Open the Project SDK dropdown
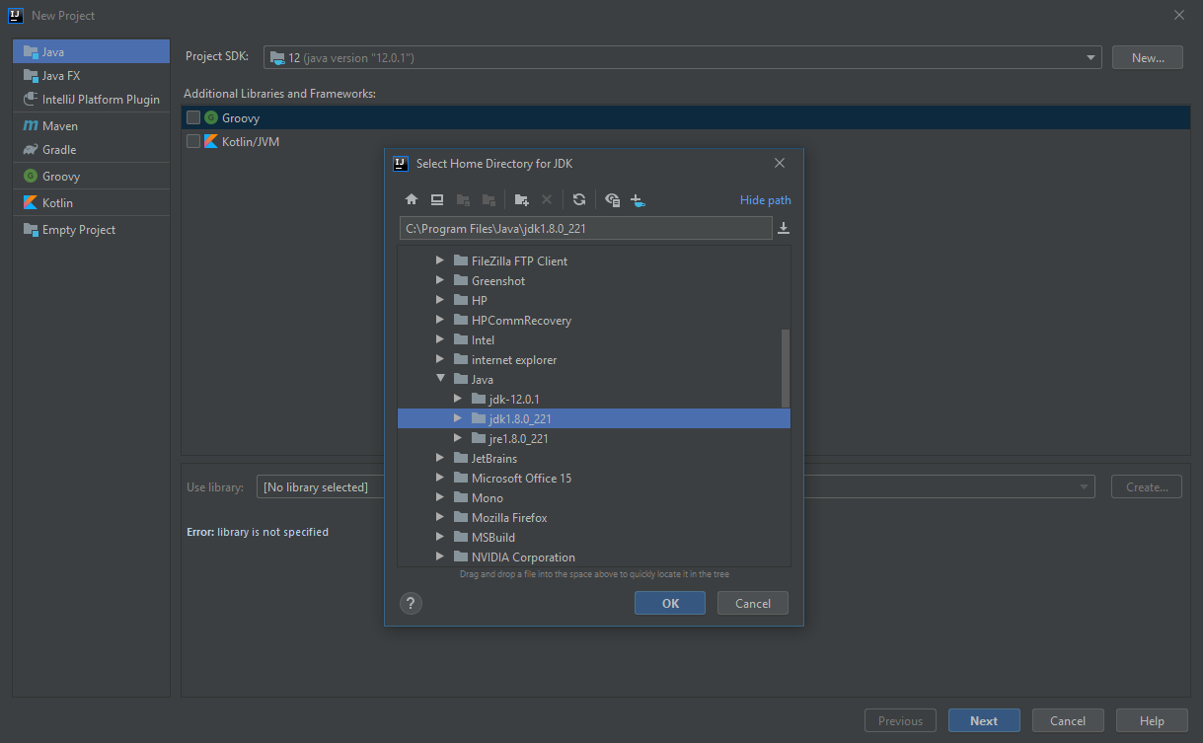1203x743 pixels. pos(682,58)
